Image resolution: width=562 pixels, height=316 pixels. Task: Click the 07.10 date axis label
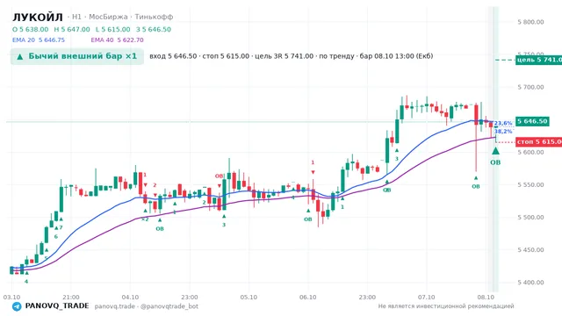pos(427,298)
